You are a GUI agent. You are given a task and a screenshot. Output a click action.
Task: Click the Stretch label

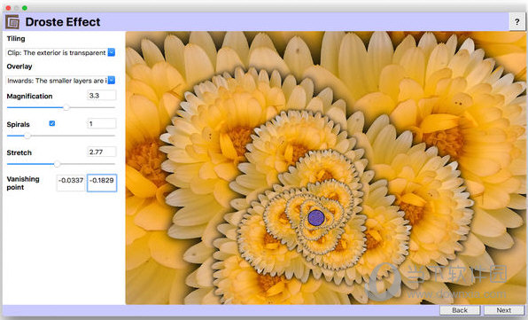[x=19, y=153]
